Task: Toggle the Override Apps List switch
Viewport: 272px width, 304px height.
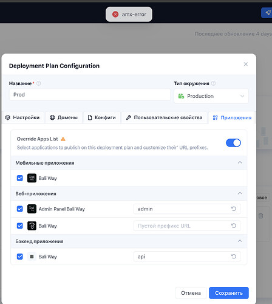Action: pos(233,143)
